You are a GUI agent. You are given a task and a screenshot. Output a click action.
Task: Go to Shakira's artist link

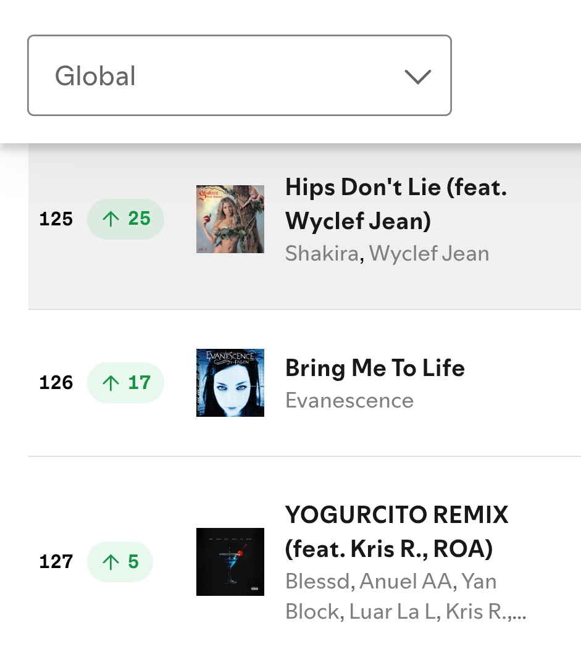[321, 254]
